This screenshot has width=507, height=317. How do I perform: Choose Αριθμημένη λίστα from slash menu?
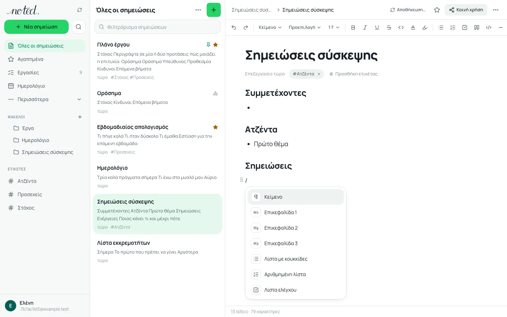(x=296, y=274)
